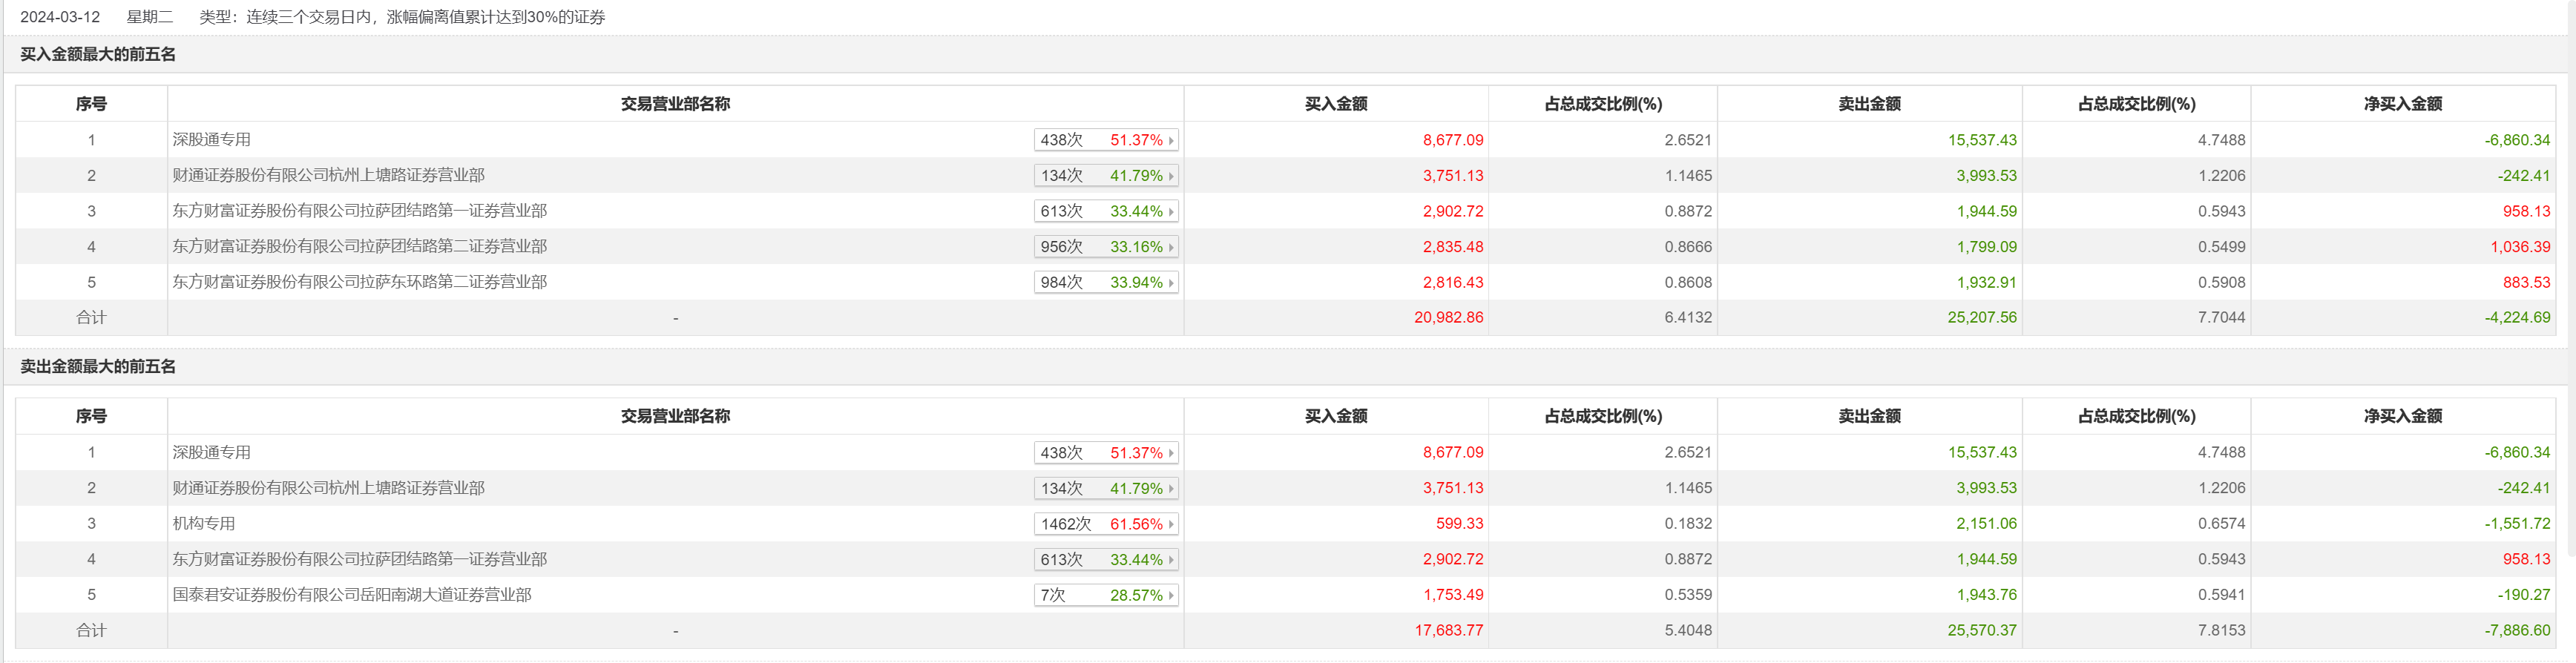This screenshot has width=2576, height=663.
Task: Click the 机构专用 seat name
Action: pyautogui.click(x=204, y=523)
